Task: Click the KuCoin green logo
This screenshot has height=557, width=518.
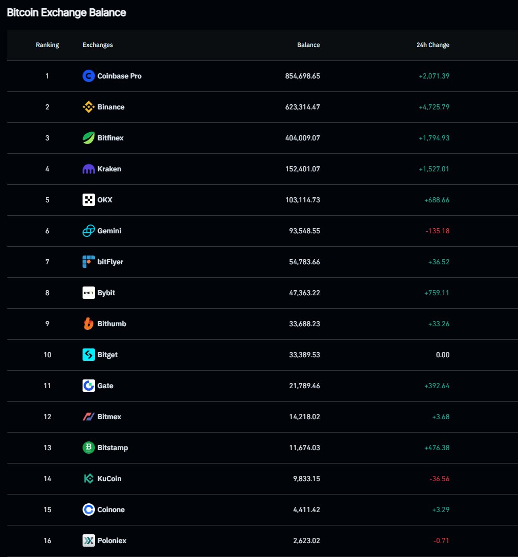Action: click(x=88, y=479)
